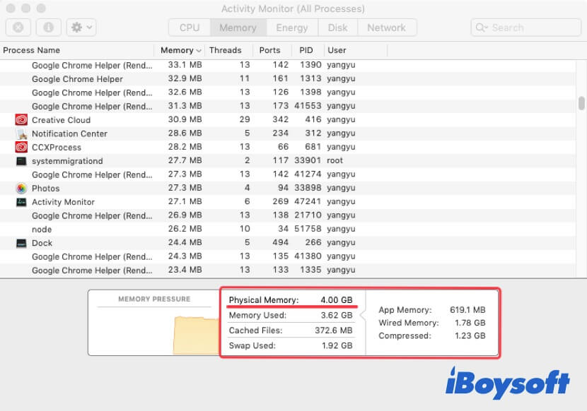This screenshot has height=411, width=587.
Task: Sort processes by PID column
Action: (306, 50)
